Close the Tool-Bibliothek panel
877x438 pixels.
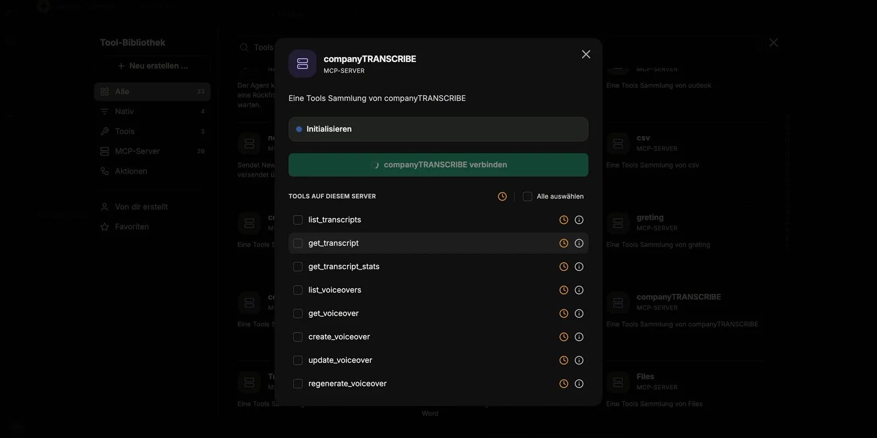773,43
